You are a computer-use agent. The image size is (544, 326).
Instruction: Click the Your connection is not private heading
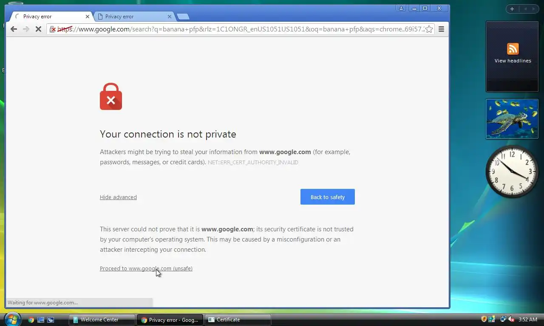click(168, 134)
